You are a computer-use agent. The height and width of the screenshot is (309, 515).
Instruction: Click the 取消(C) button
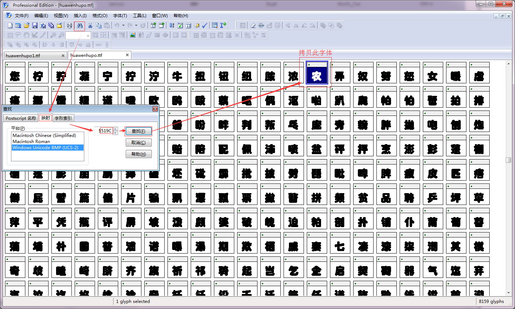pos(139,142)
